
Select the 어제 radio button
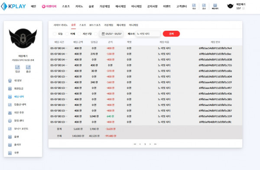coord(67,34)
